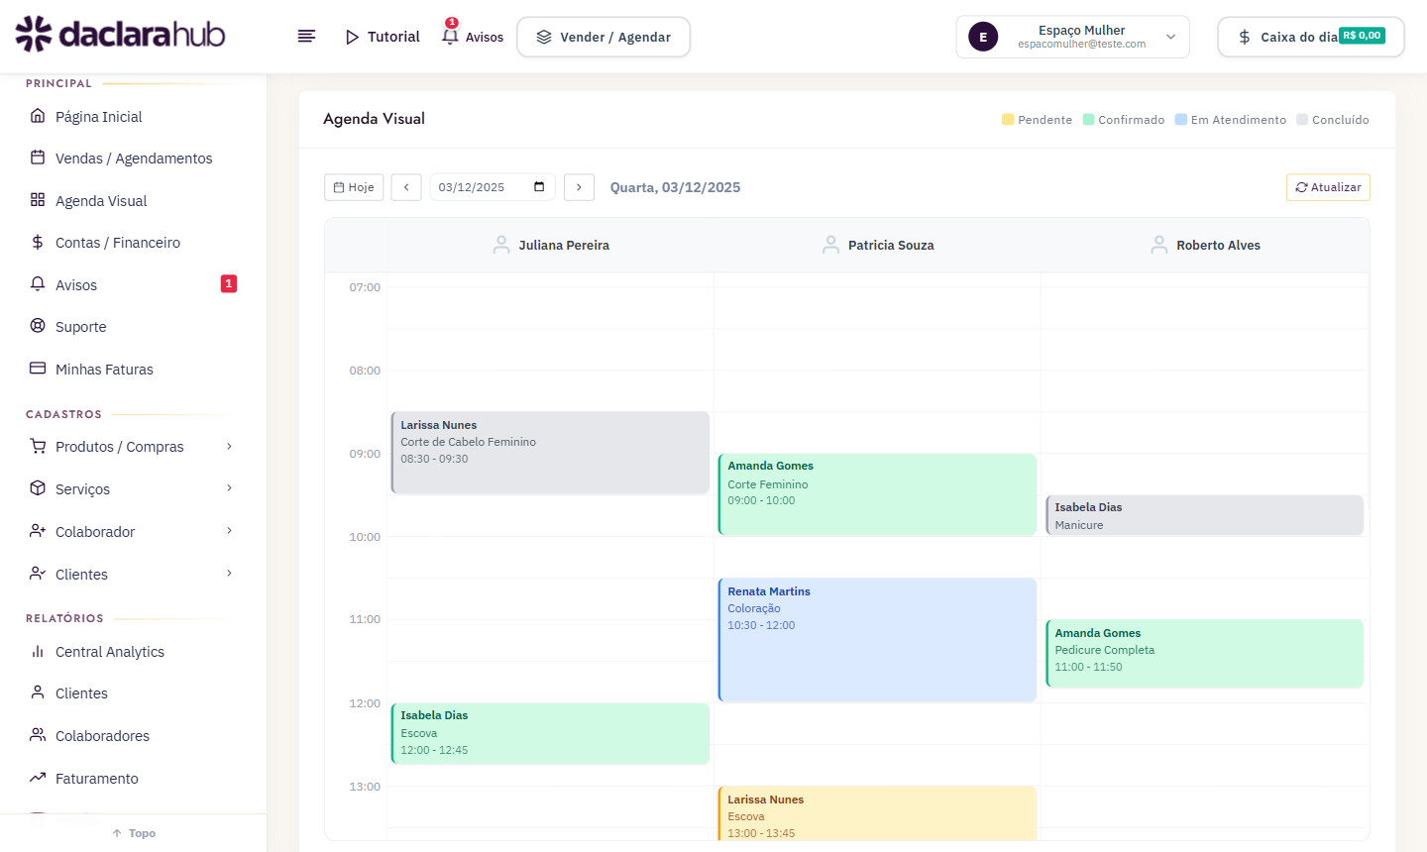Screen dimensions: 1427x852
Task: Click the Faturamento trend icon
Action: coord(38,778)
